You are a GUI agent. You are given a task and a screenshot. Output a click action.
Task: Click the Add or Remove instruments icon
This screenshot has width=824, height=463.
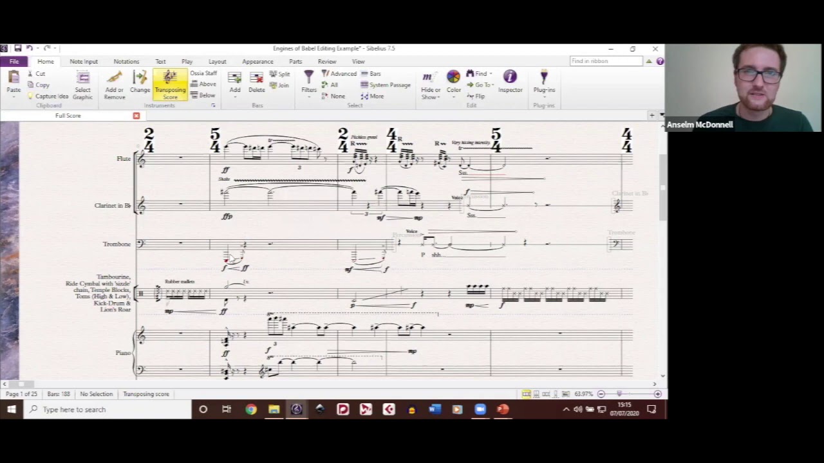pyautogui.click(x=115, y=78)
